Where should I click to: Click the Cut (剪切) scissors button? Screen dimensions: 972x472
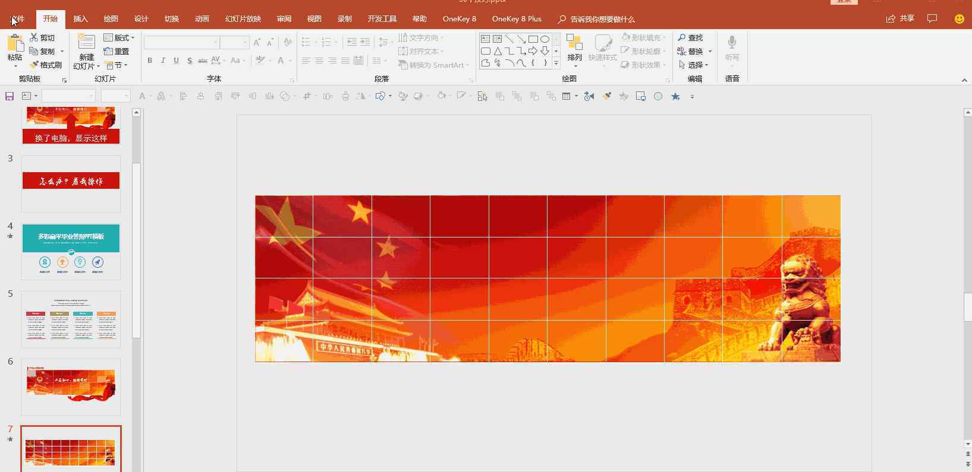coord(42,37)
